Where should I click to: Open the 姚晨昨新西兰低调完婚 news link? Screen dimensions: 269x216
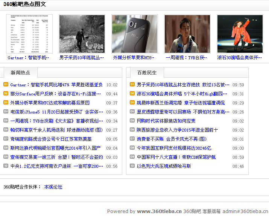pos(181,103)
